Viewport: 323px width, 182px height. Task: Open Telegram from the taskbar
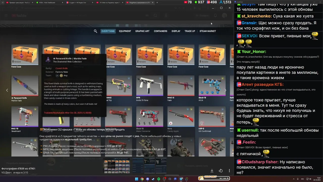click(x=181, y=179)
